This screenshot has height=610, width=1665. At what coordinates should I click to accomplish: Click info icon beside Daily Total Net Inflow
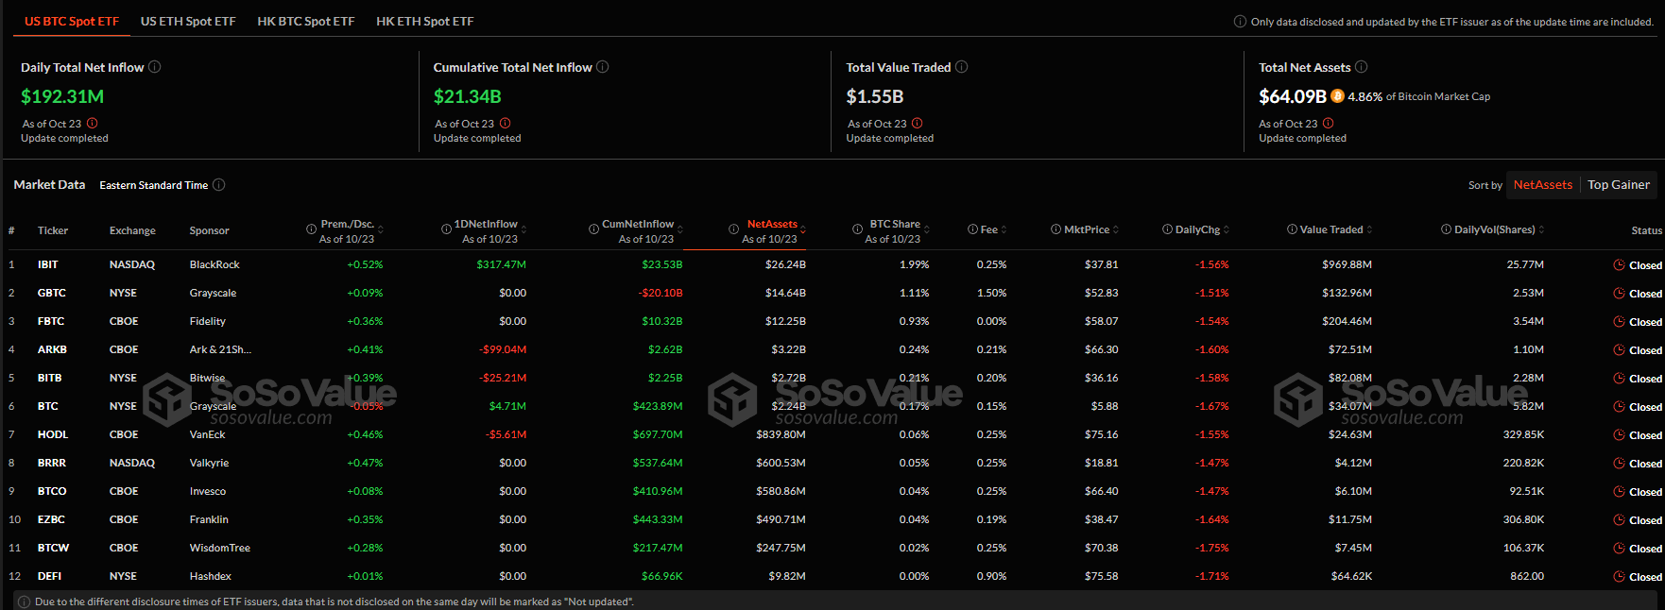[155, 67]
